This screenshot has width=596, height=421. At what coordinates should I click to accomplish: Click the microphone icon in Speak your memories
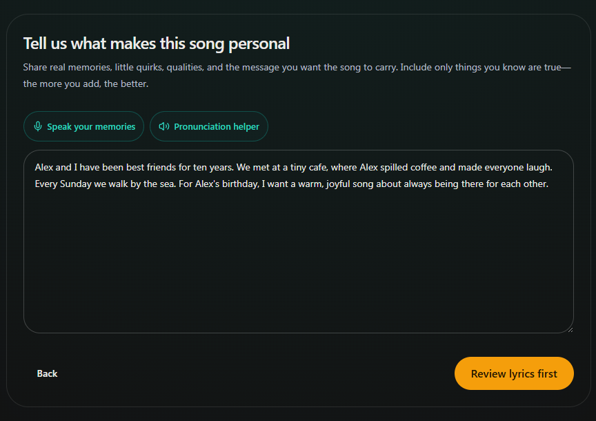coord(38,126)
